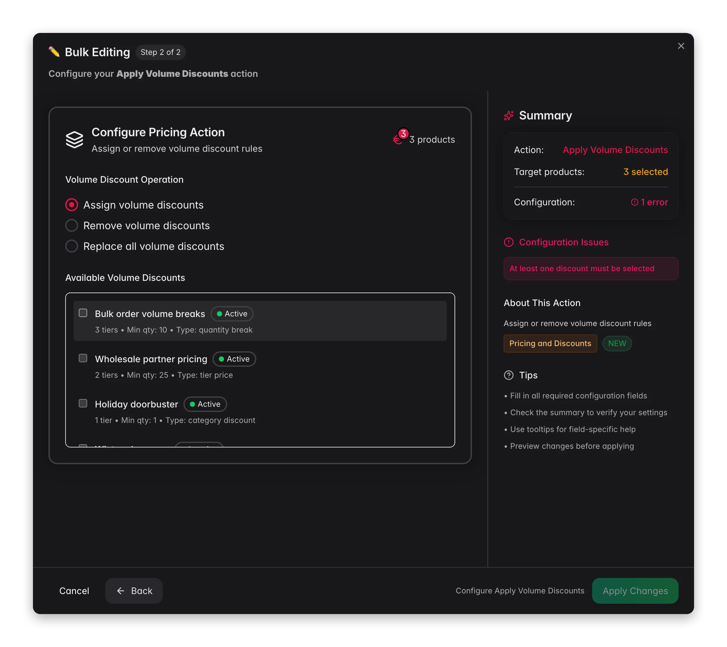Click 'Apply Volume Discounts' action value in Summary
This screenshot has height=647, width=727.
pyautogui.click(x=615, y=150)
